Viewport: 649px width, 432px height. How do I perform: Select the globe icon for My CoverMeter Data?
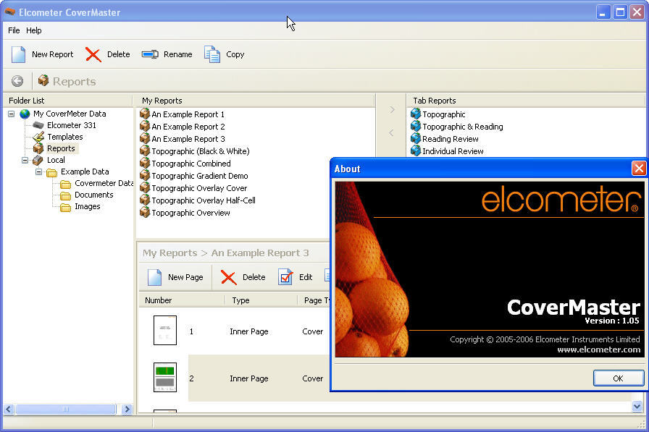tap(25, 114)
